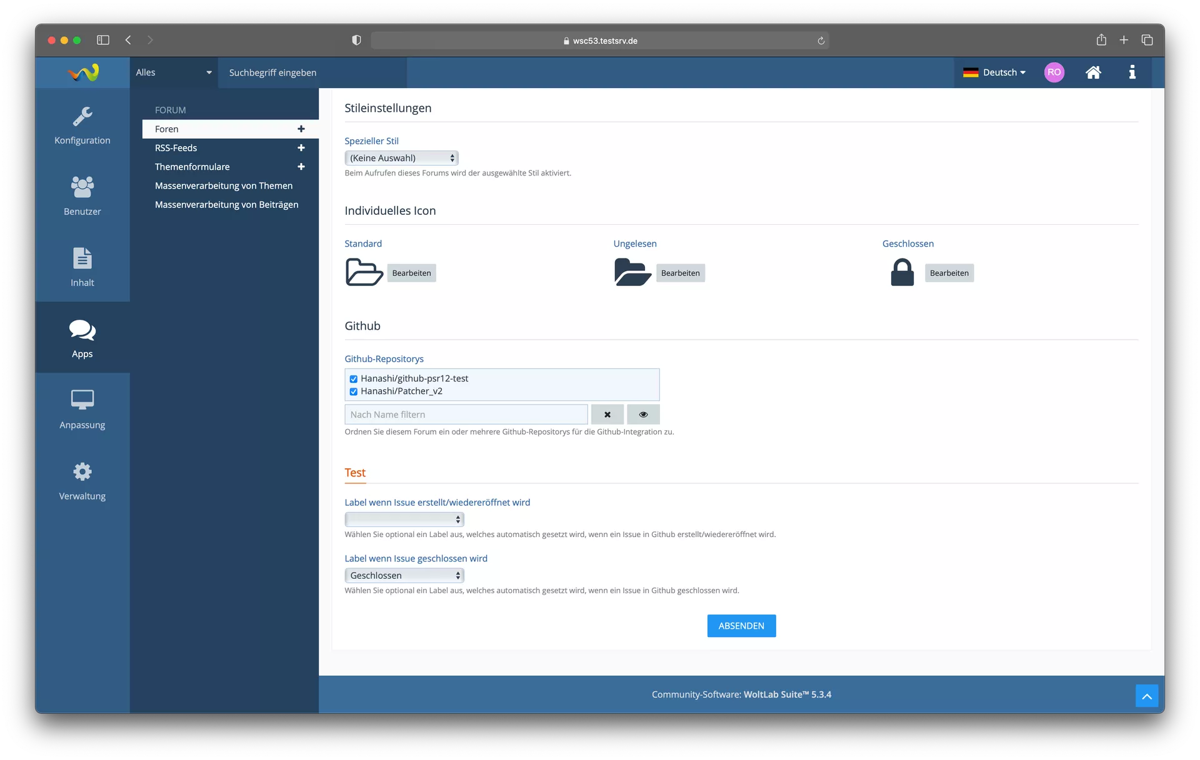
Task: Open the Verwaltung gear icon
Action: pyautogui.click(x=82, y=471)
